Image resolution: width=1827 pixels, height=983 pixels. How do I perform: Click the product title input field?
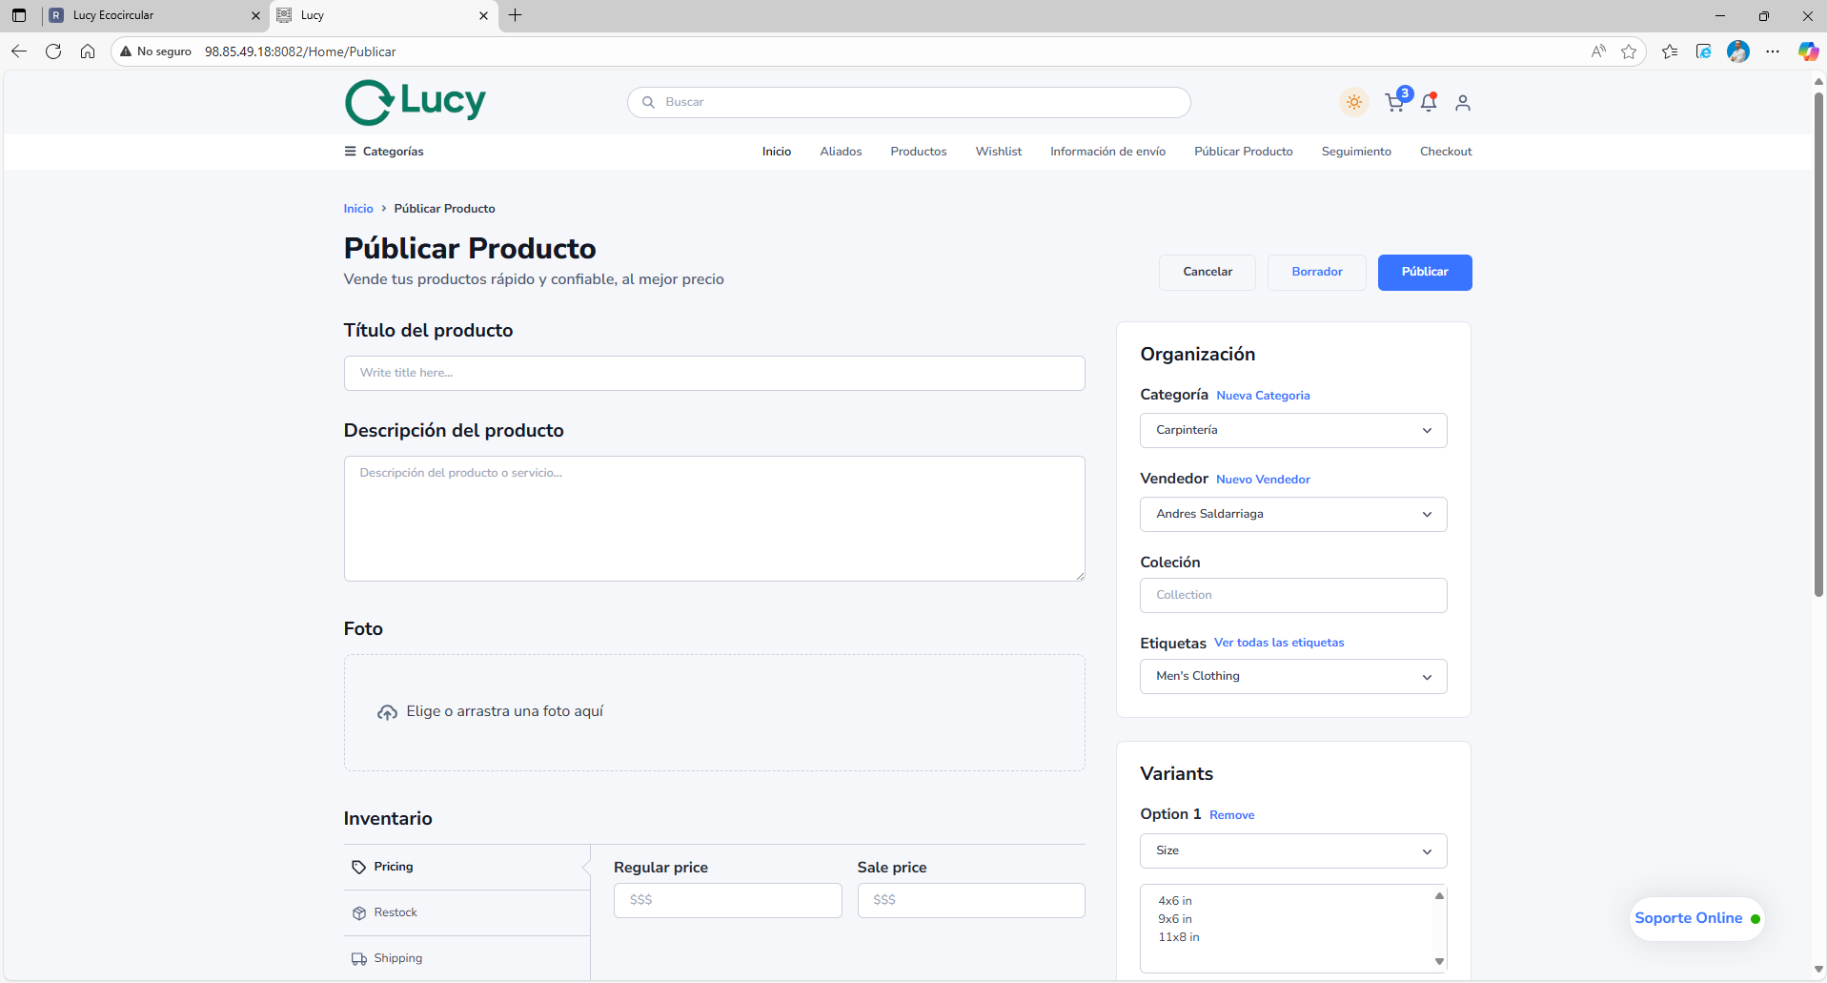(714, 373)
